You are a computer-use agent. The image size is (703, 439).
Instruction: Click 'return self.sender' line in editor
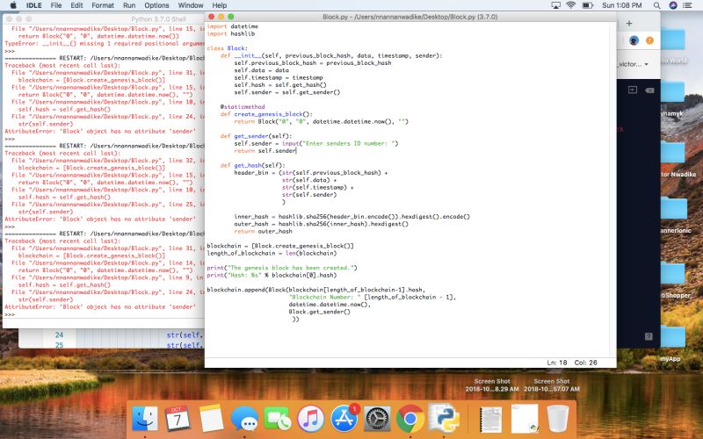[x=265, y=151]
